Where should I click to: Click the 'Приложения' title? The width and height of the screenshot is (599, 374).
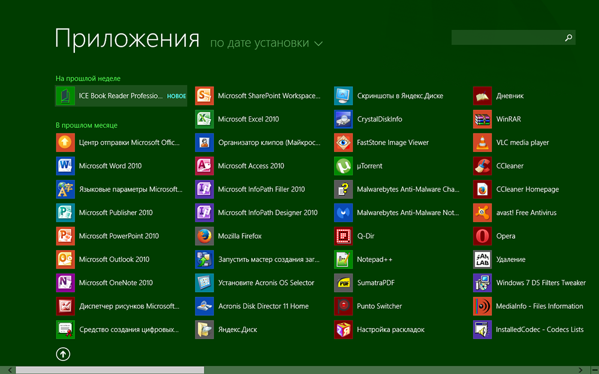127,39
